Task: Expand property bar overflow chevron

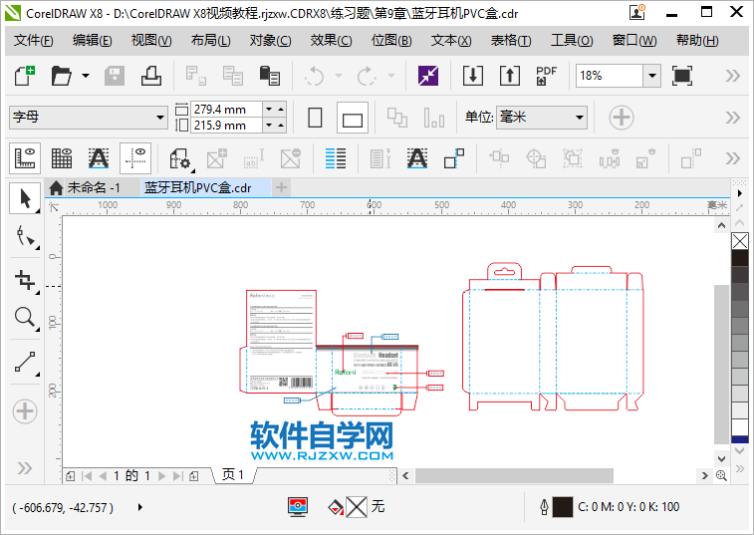Action: [732, 118]
